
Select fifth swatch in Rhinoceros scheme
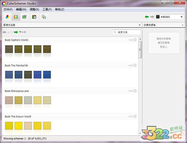point(47,100)
